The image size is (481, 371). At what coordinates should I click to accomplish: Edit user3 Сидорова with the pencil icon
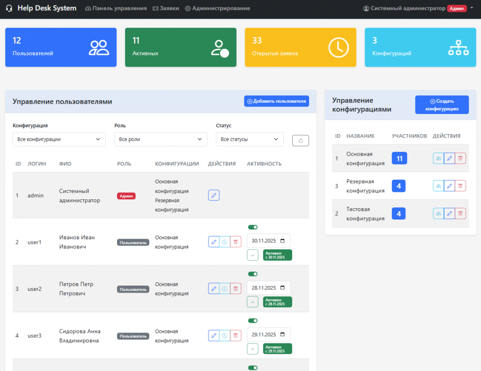214,335
